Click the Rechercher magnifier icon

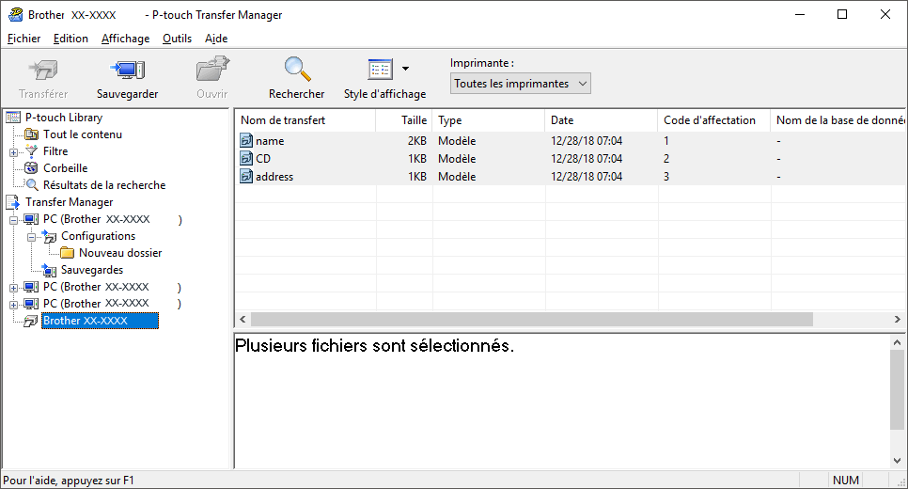click(296, 69)
